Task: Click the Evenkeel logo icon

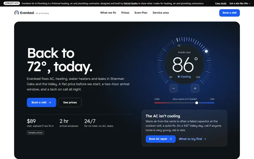Action: click(x=16, y=13)
